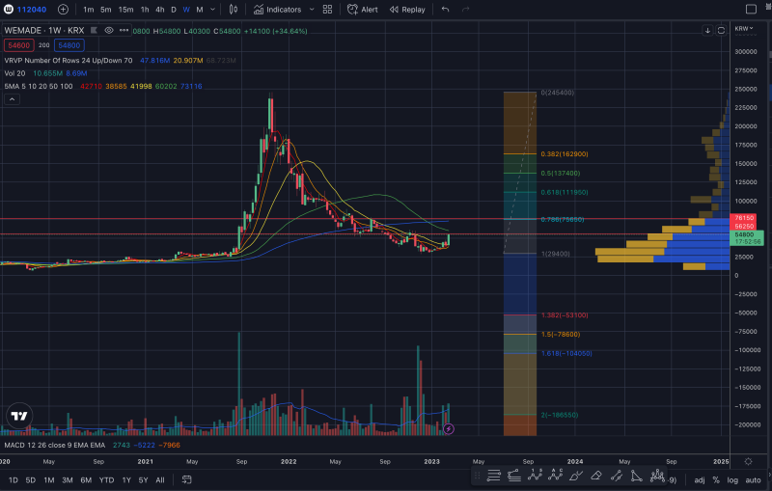Click the reset chart view icon
The image size is (772, 491).
[x=721, y=31]
